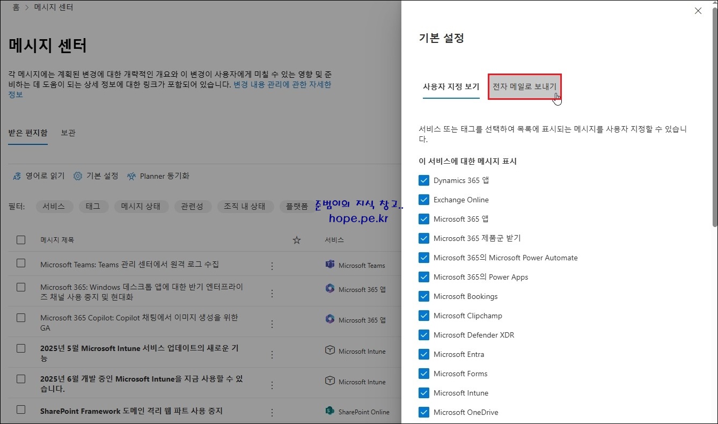The width and height of the screenshot is (718, 424).
Task: Open the 받은 편지함 tab
Action: point(28,133)
